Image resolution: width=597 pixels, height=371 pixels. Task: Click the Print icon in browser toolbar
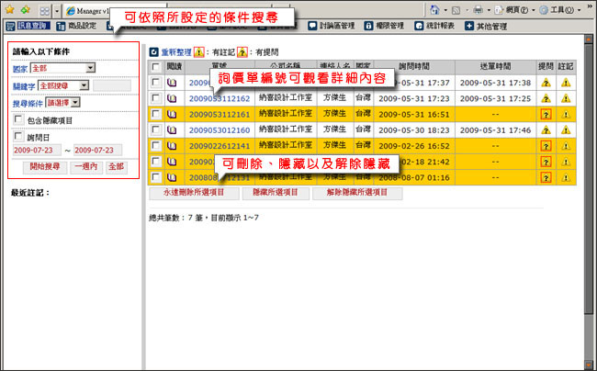pyautogui.click(x=478, y=10)
